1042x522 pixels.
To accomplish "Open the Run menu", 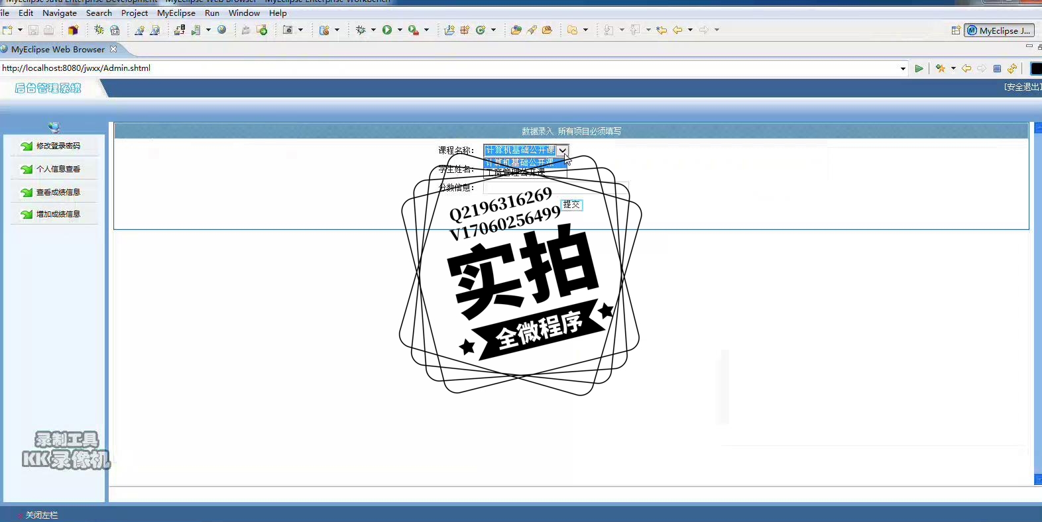I will (x=212, y=13).
